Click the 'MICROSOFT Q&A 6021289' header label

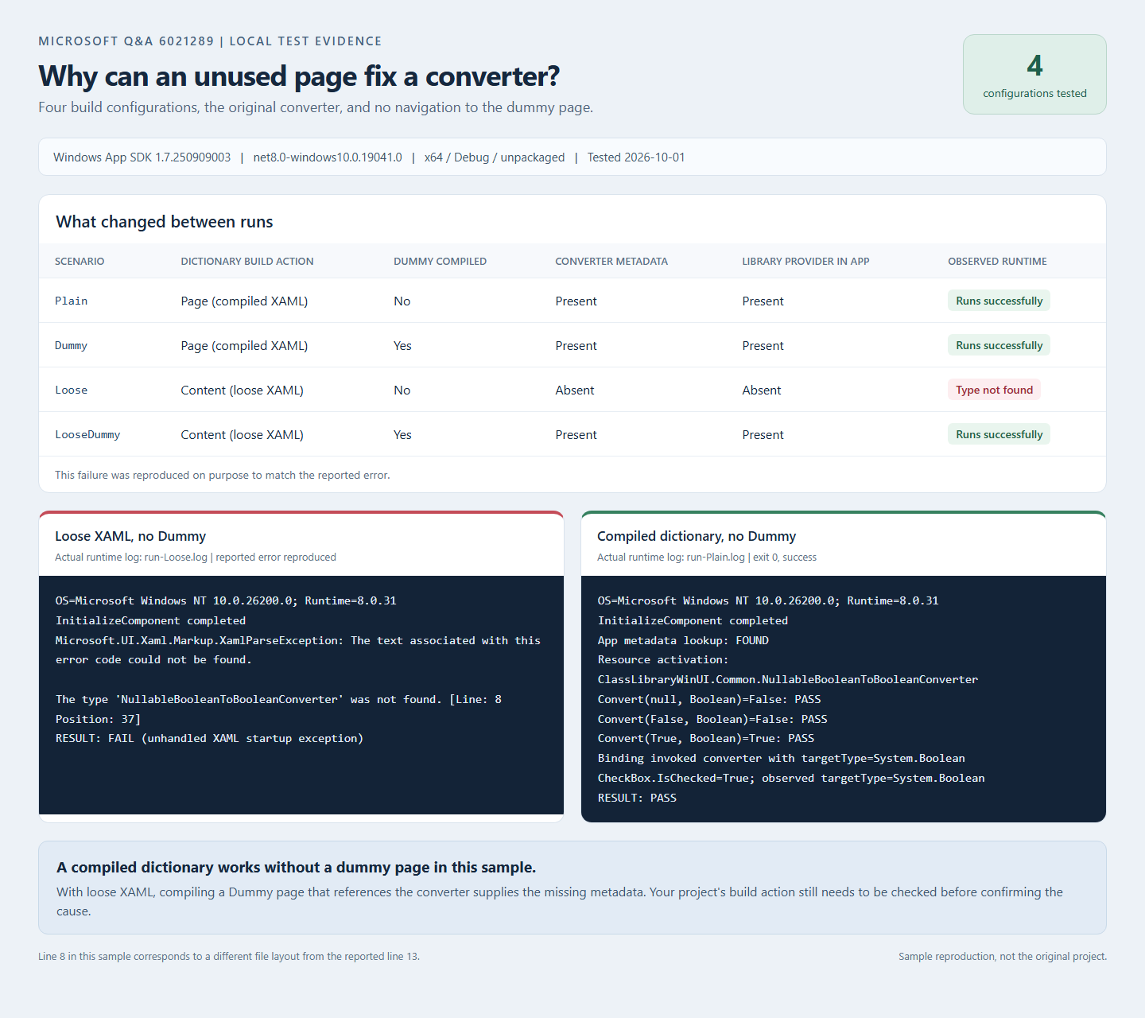pos(126,41)
